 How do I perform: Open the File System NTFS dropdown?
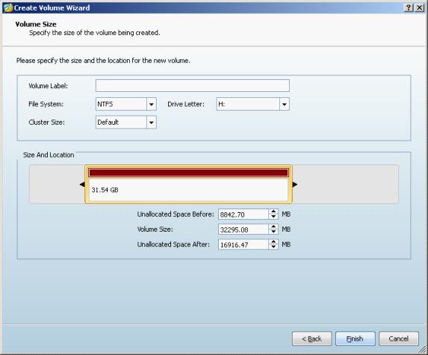[151, 104]
